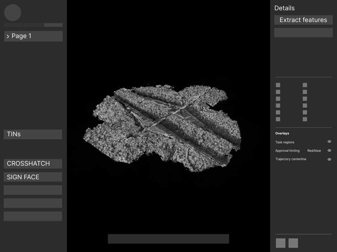Toggle Approval hinting overlay eye icon

tap(329, 150)
